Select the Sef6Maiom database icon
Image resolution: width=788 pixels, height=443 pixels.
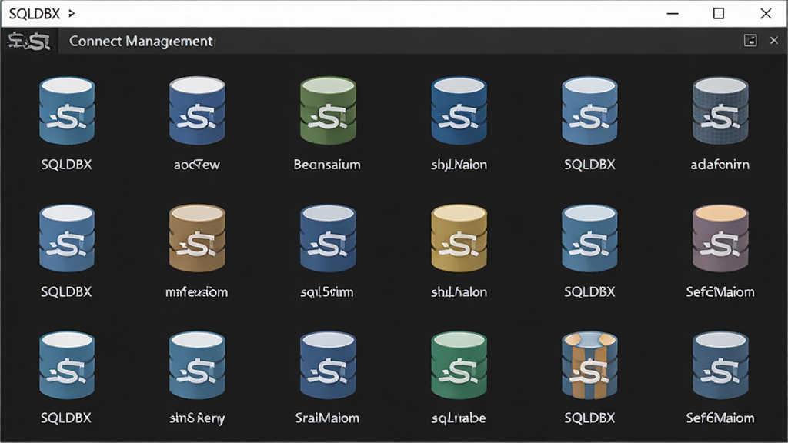click(x=720, y=365)
